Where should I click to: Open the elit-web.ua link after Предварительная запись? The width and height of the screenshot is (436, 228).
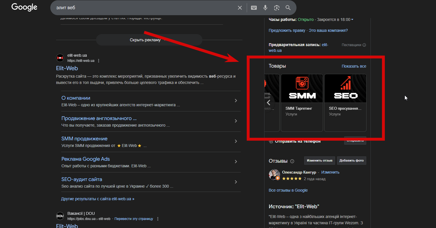[x=298, y=48]
